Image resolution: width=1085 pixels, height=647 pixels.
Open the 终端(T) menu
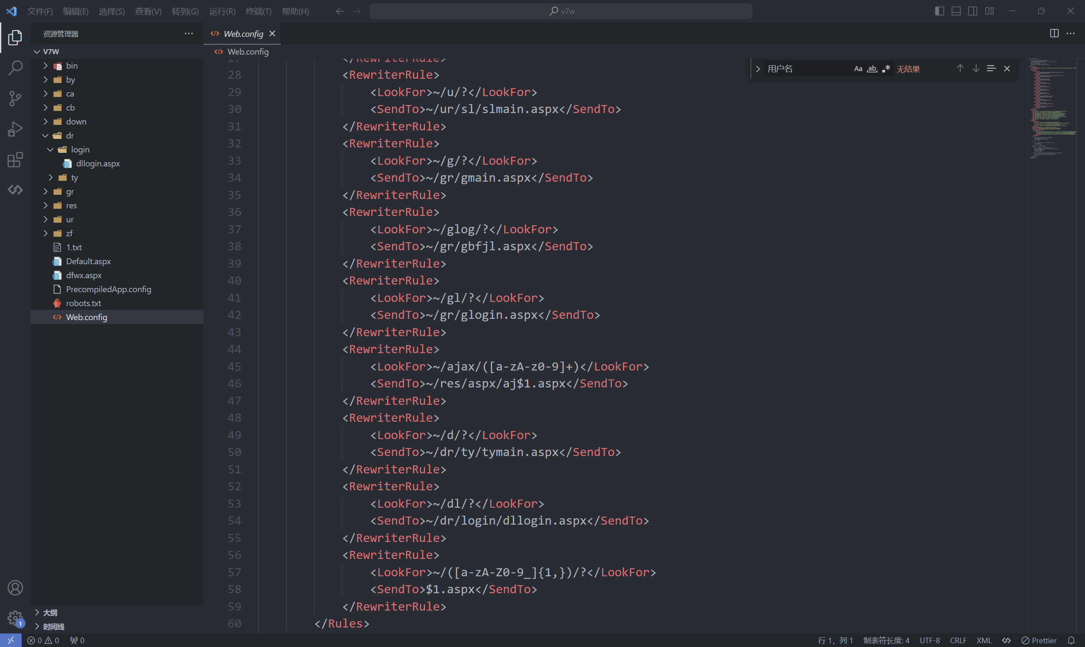click(x=259, y=11)
